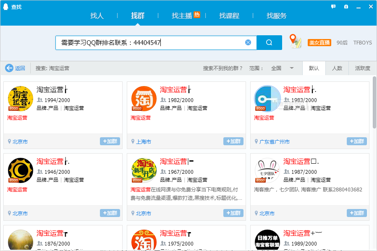377x251 pixels.
Task: Join the 1967/2000 group via +加群
Action: pos(233,213)
